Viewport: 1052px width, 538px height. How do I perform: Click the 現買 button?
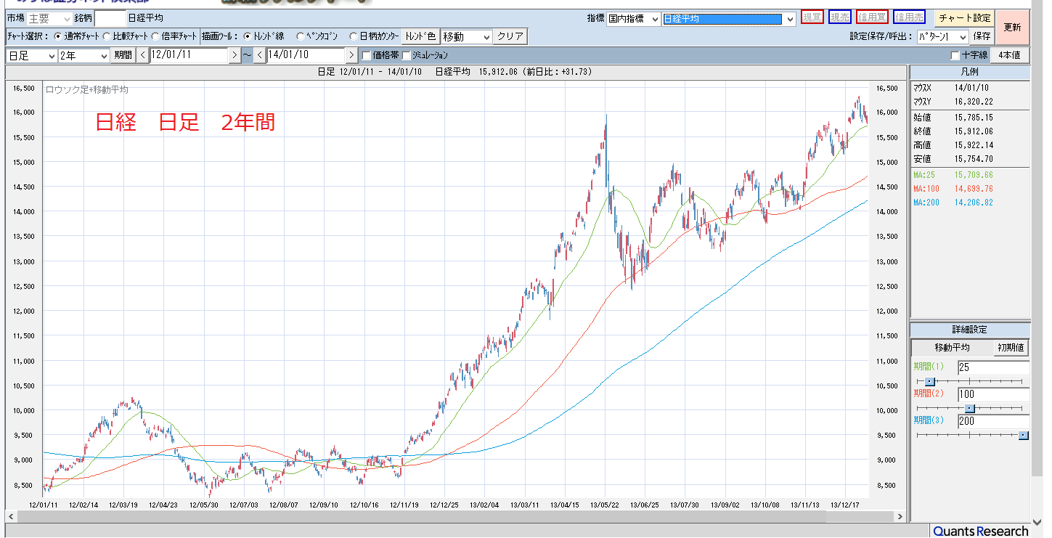point(812,18)
